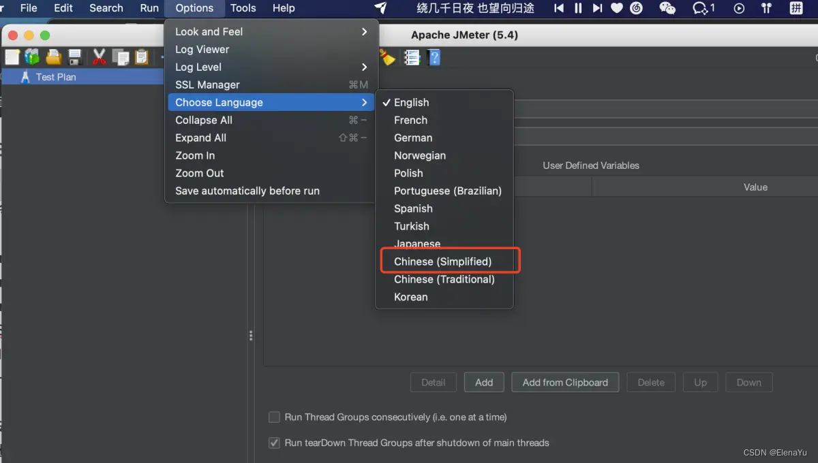Select Chinese (Traditional) language
The width and height of the screenshot is (818, 463).
pyautogui.click(x=444, y=279)
